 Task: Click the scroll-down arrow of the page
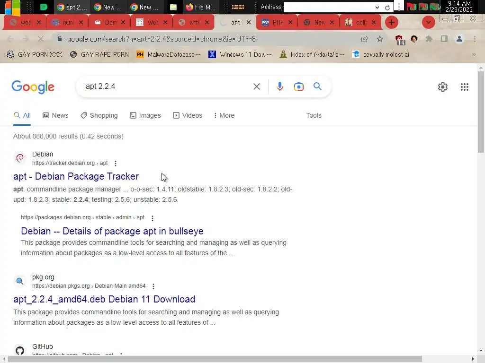pyautogui.click(x=481, y=351)
